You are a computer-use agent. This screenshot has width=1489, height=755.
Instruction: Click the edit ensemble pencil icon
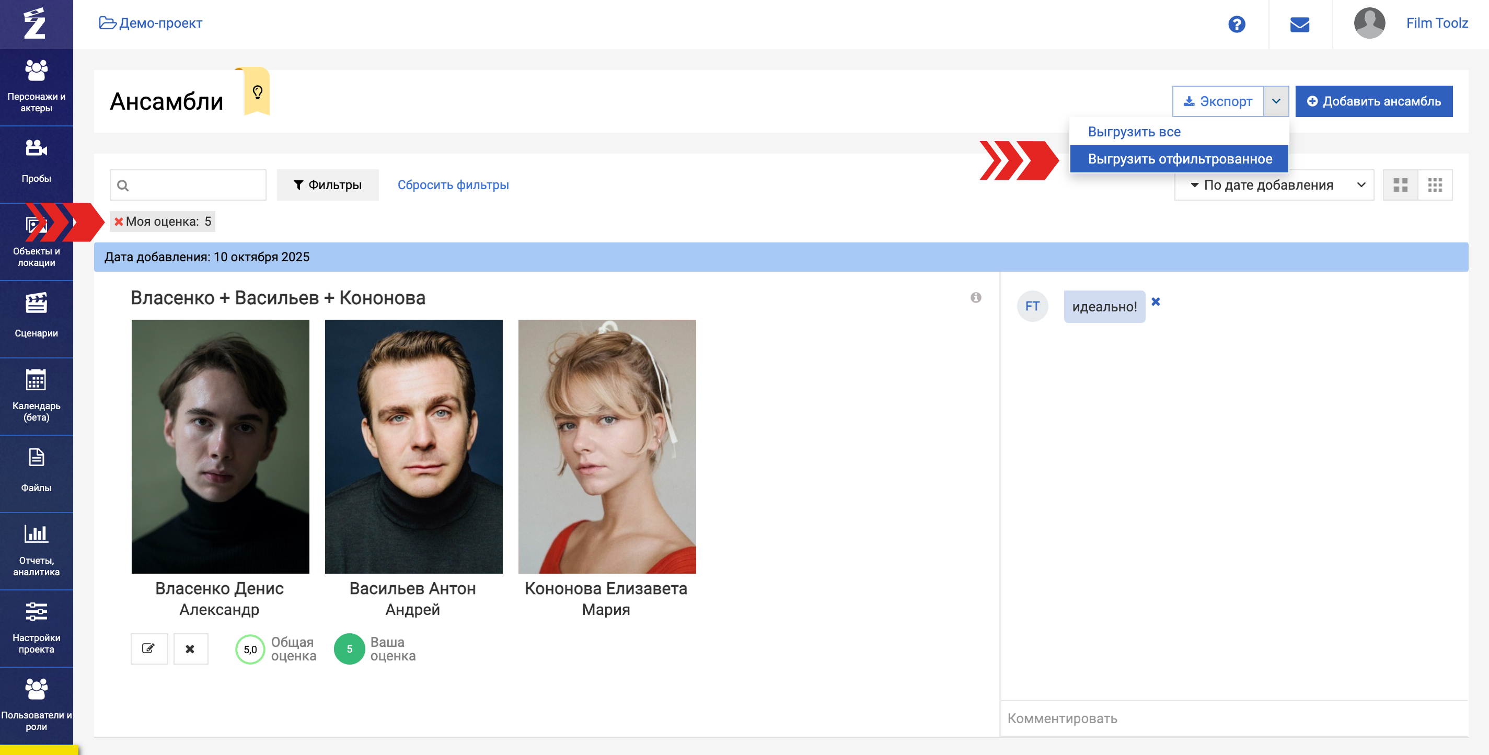pos(148,649)
